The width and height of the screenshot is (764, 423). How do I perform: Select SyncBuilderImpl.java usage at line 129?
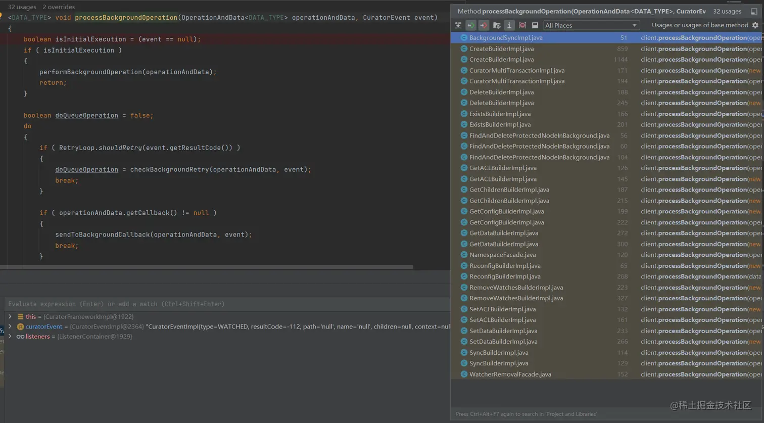pos(607,364)
